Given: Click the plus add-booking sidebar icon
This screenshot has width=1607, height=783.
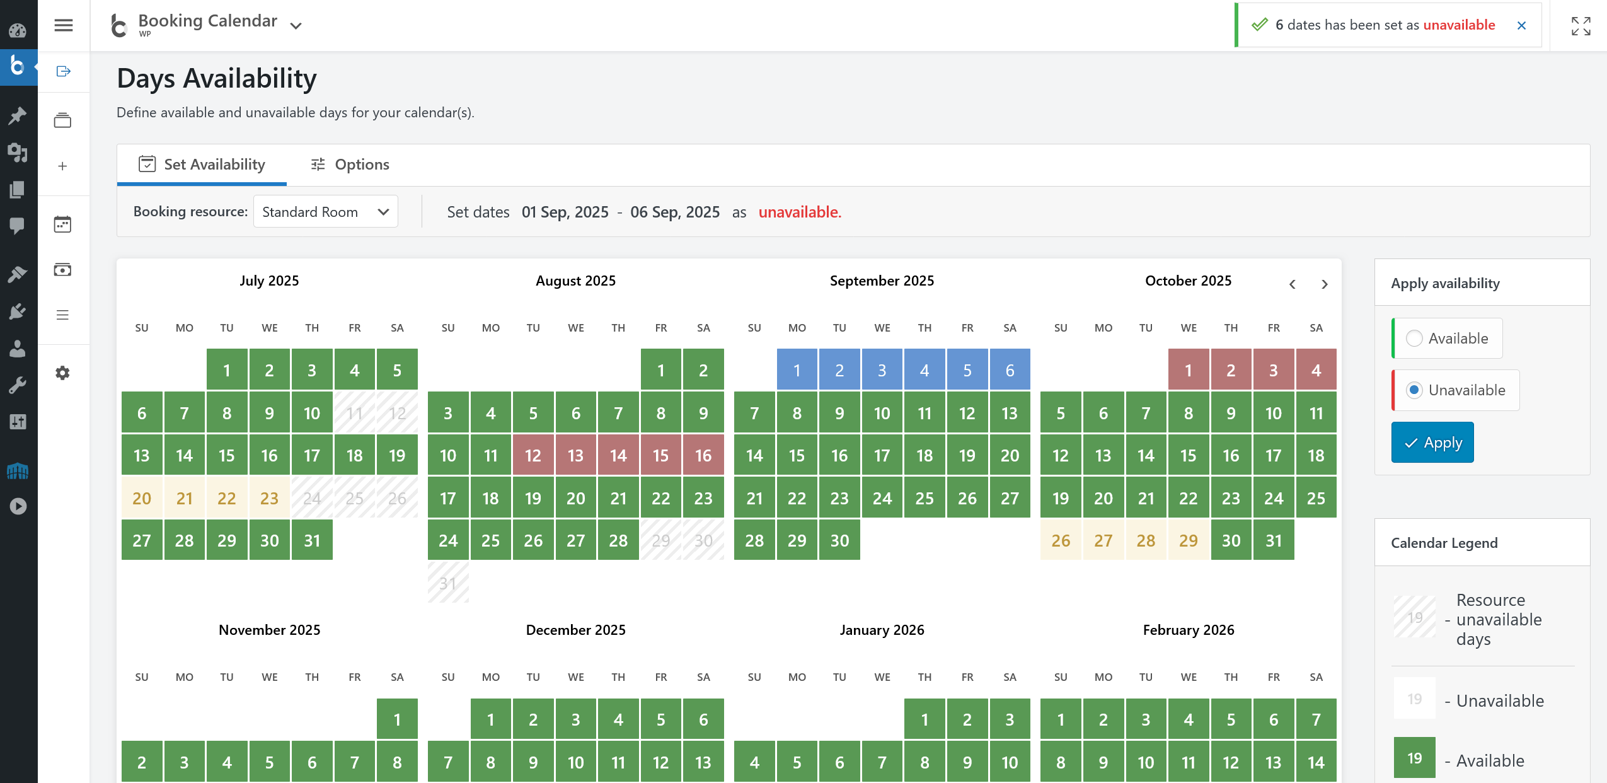Looking at the screenshot, I should [x=62, y=166].
